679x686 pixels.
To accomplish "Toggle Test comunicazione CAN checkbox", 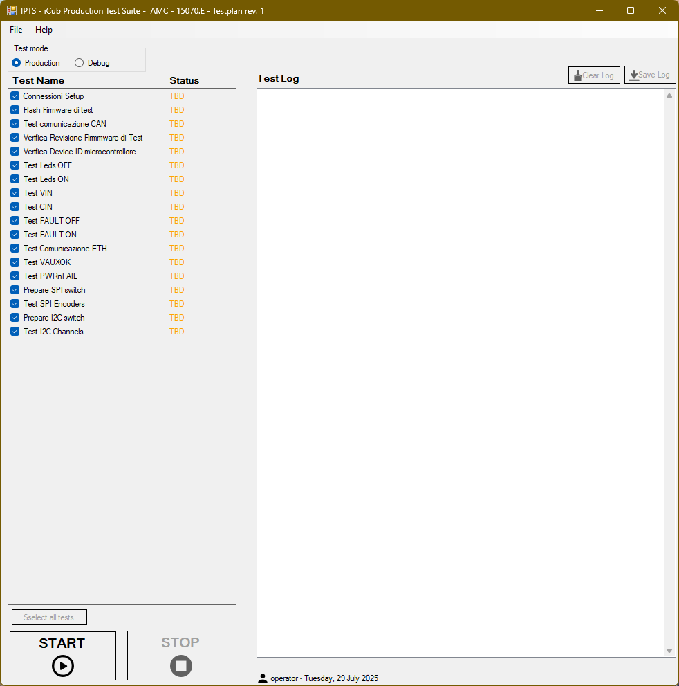I will (x=15, y=124).
